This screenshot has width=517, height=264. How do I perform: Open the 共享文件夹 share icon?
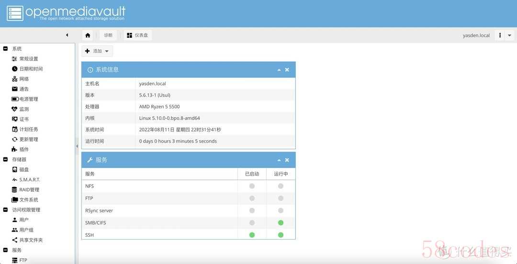14,240
